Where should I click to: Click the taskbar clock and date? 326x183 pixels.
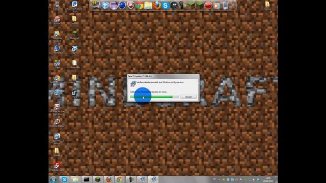(x=268, y=179)
